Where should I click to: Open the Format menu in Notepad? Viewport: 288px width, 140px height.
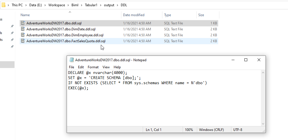click(93, 67)
